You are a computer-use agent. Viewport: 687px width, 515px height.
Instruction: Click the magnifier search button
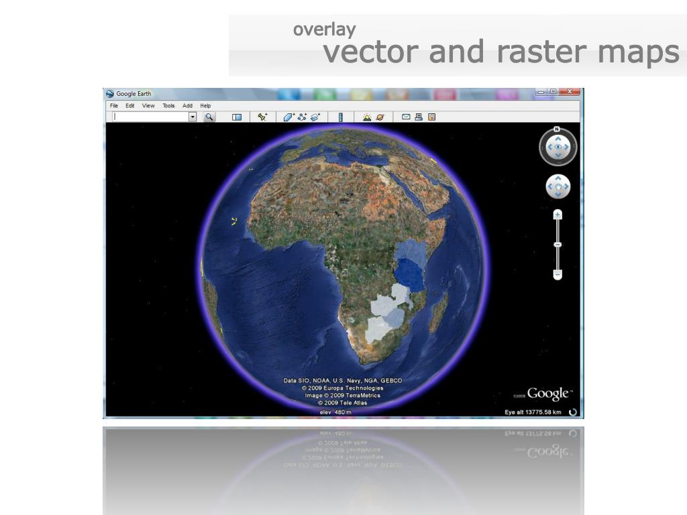point(209,117)
